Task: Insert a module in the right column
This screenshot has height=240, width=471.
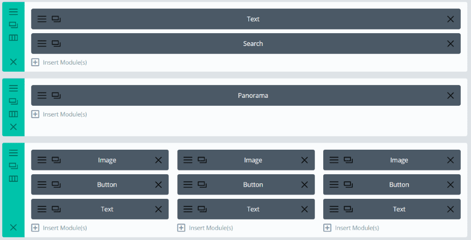Action: pos(352,228)
